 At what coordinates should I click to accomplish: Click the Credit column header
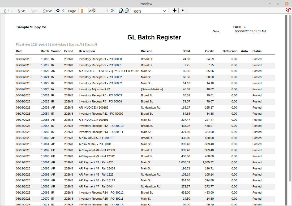[x=209, y=51]
